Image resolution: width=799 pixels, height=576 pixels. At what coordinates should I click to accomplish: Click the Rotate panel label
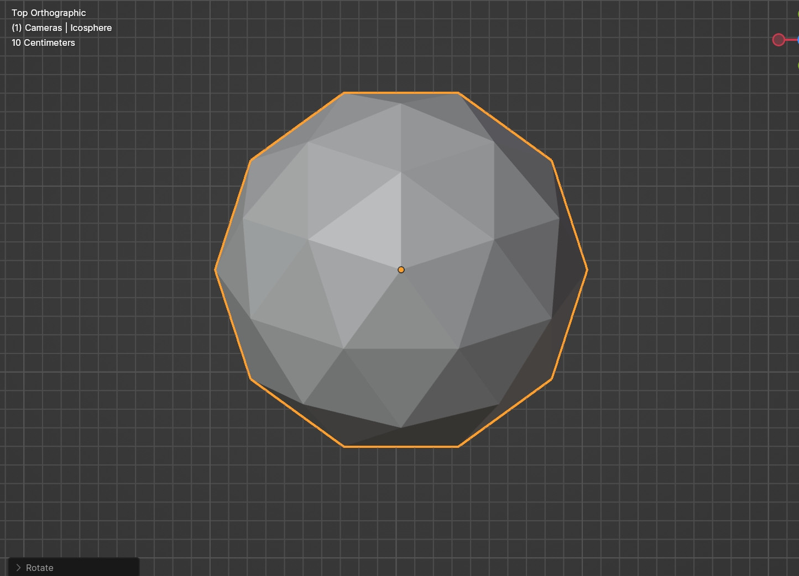[x=40, y=568]
